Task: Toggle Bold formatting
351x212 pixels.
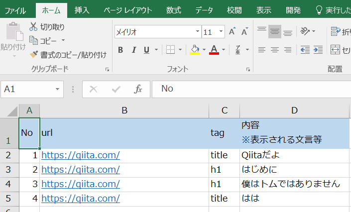Action: (120, 50)
